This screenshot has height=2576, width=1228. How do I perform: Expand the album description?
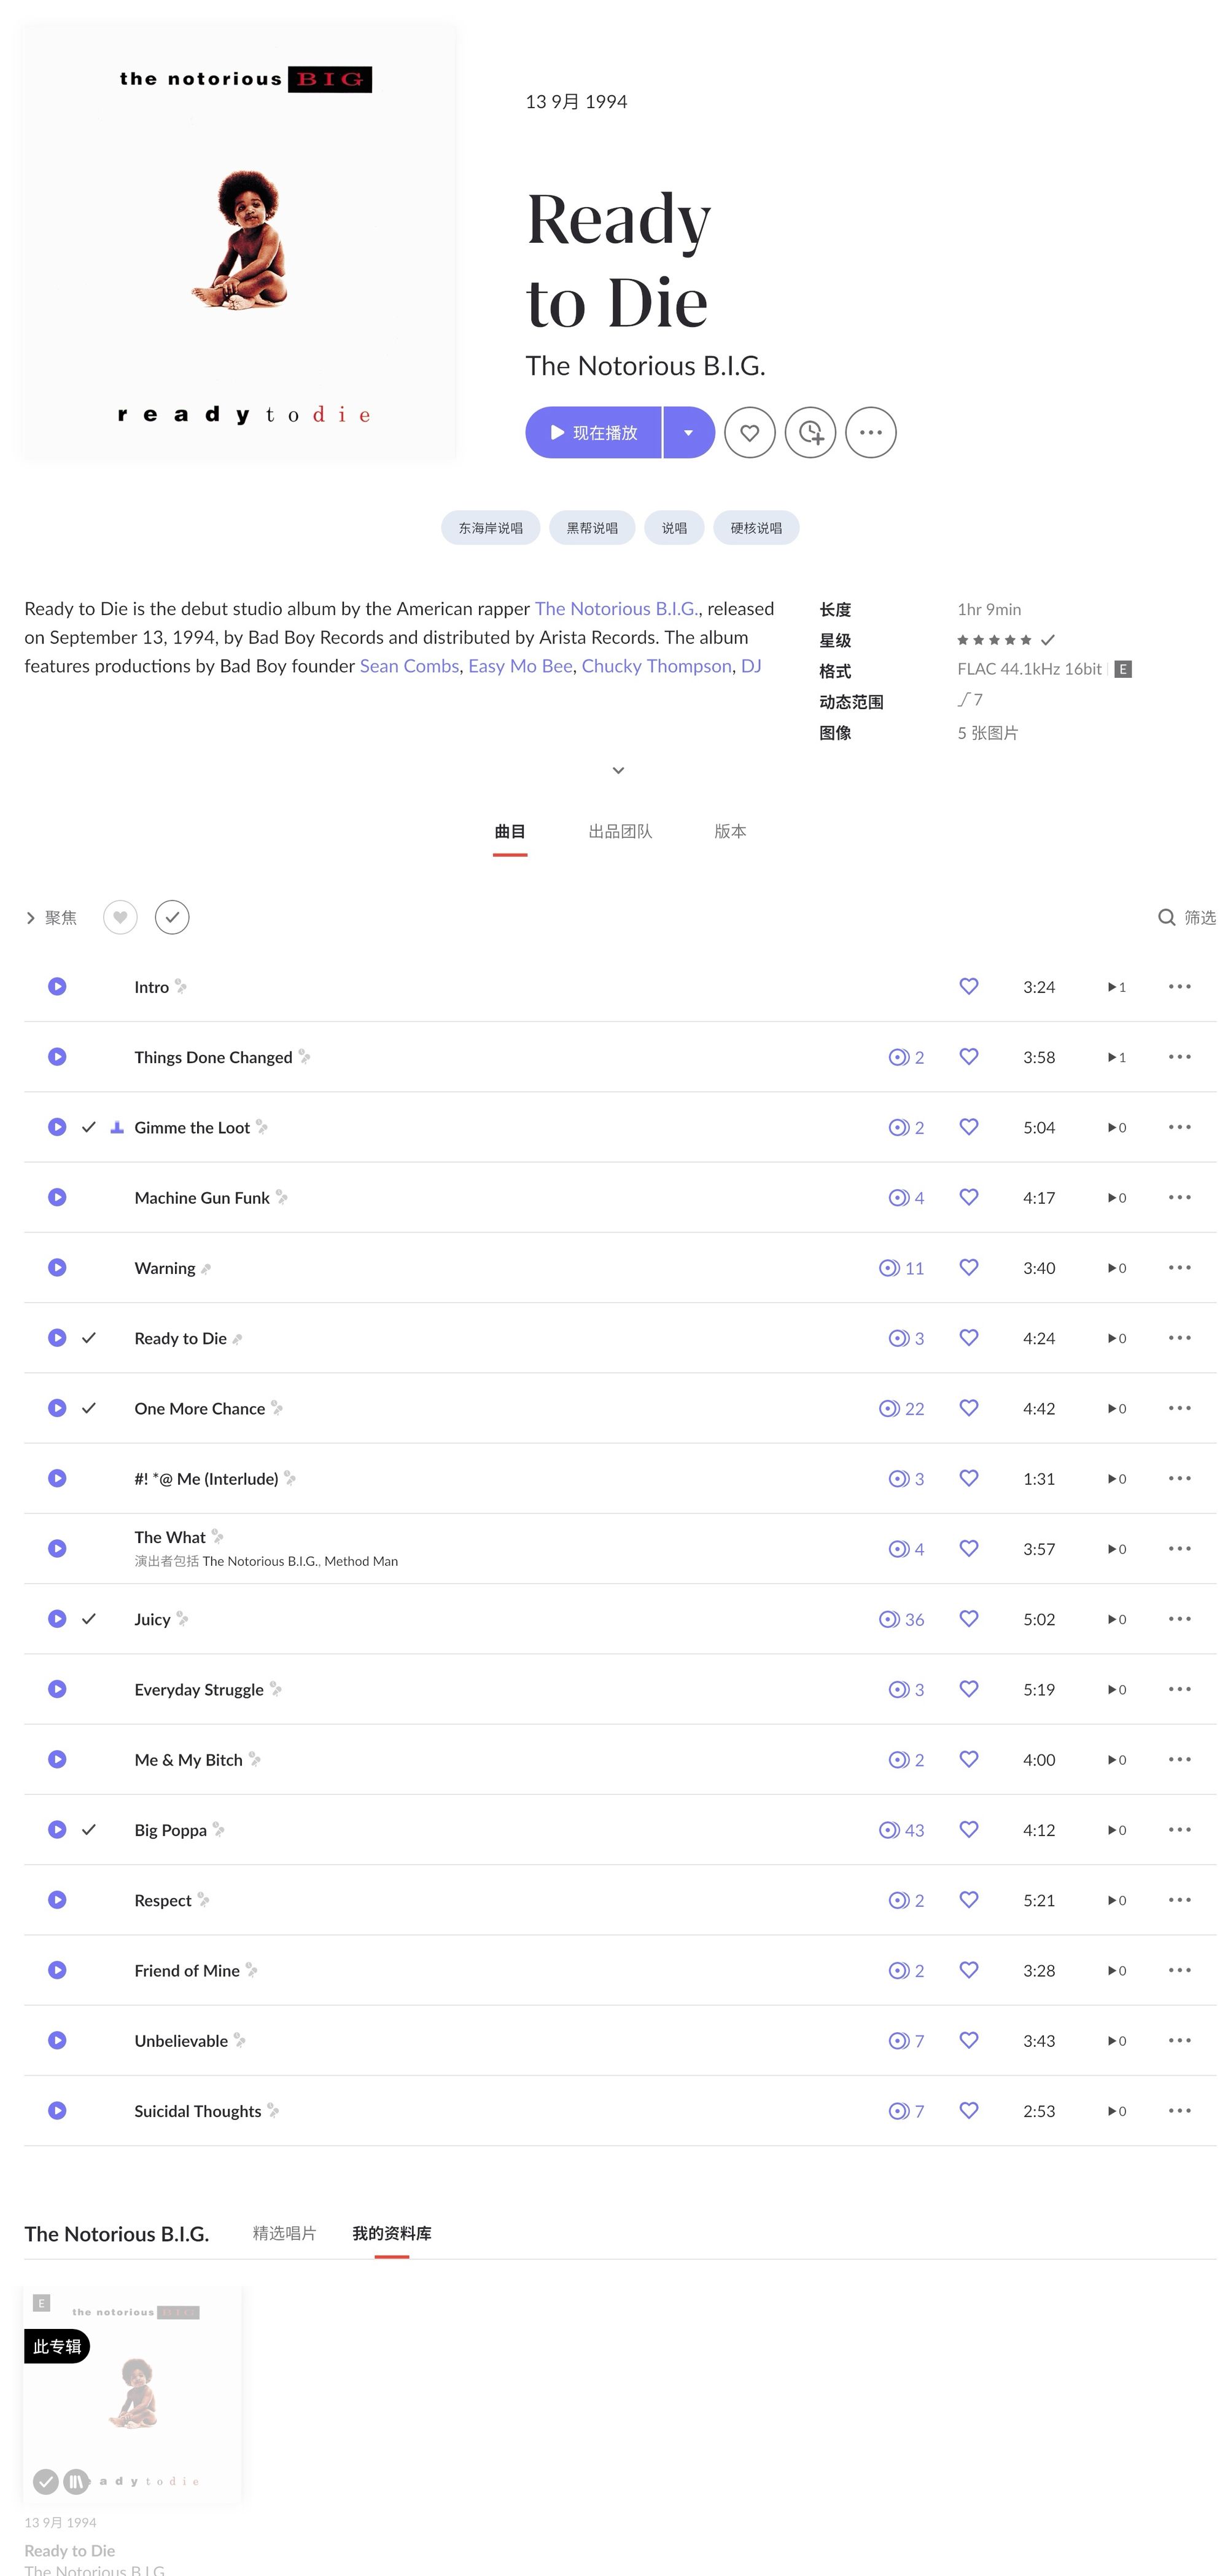click(618, 770)
